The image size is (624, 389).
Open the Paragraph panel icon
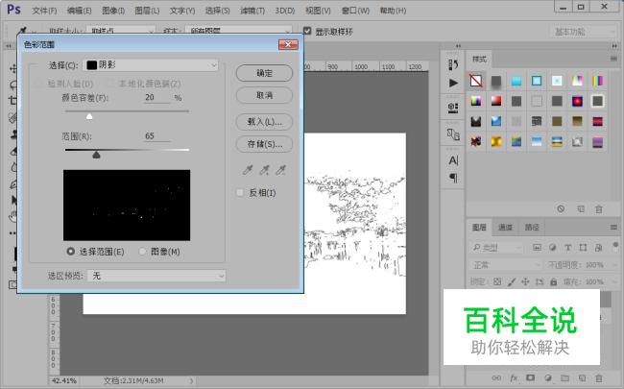(454, 178)
